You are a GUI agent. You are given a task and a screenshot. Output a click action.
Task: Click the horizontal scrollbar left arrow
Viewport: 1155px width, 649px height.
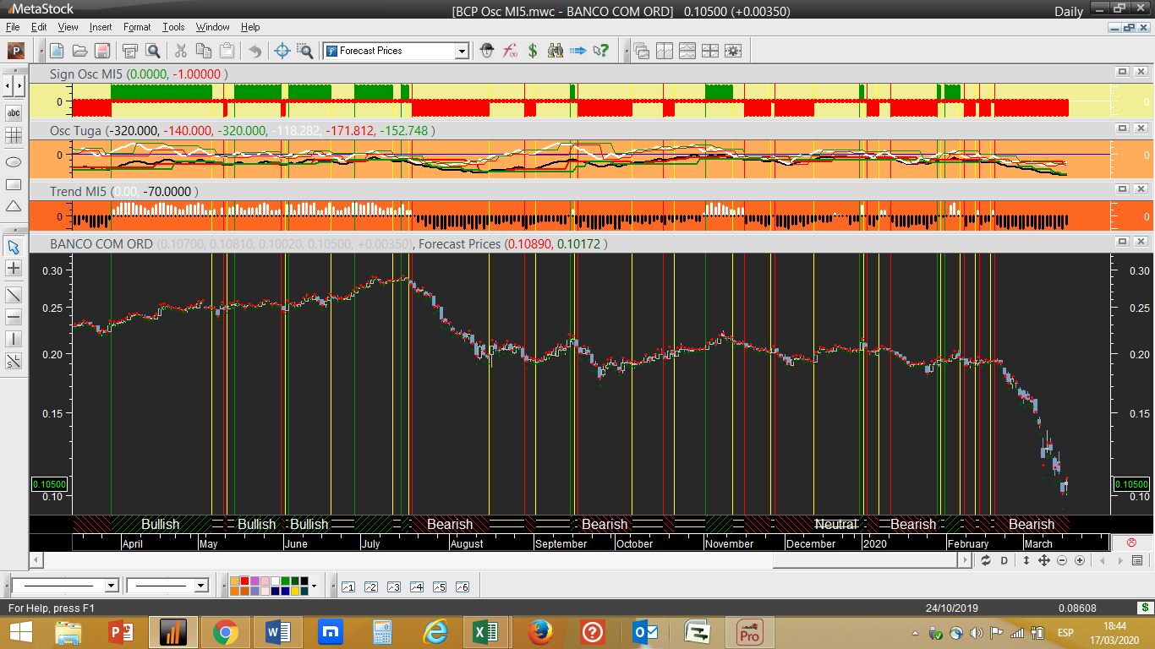click(36, 560)
